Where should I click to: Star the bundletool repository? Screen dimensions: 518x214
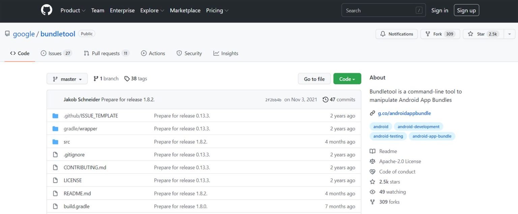pos(483,34)
